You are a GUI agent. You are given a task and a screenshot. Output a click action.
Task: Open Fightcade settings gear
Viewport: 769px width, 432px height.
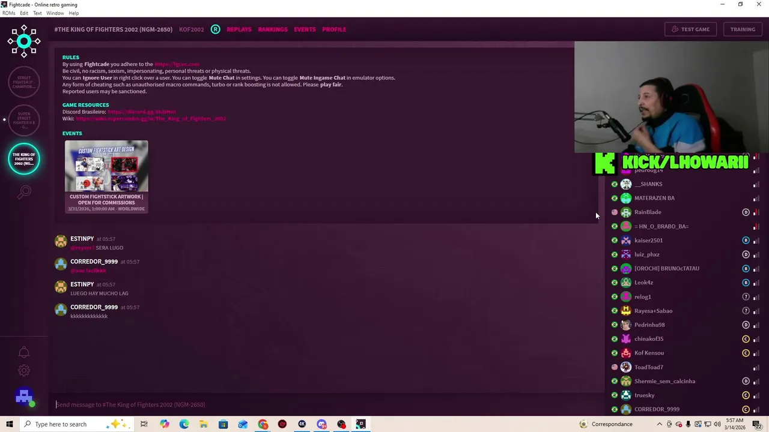pyautogui.click(x=24, y=371)
